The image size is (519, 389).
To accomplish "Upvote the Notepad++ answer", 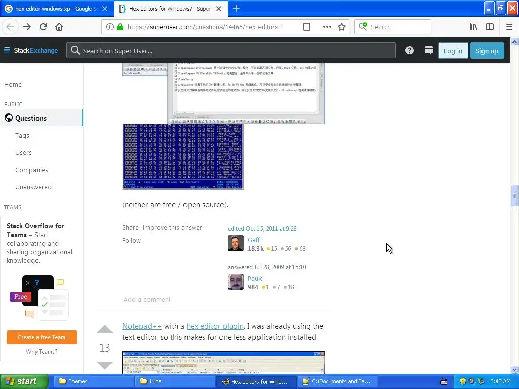I will click(x=105, y=329).
